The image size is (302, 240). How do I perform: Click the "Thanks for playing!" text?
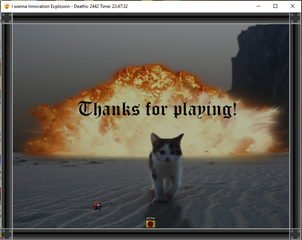click(157, 109)
